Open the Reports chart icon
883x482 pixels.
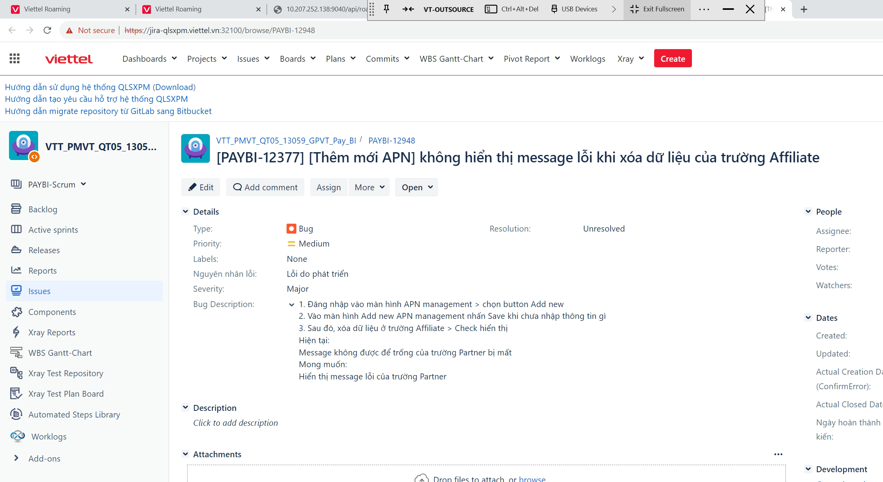[16, 270]
